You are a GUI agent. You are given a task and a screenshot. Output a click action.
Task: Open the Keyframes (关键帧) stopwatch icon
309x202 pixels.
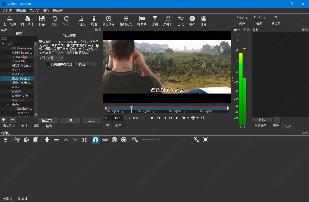[x=168, y=21]
